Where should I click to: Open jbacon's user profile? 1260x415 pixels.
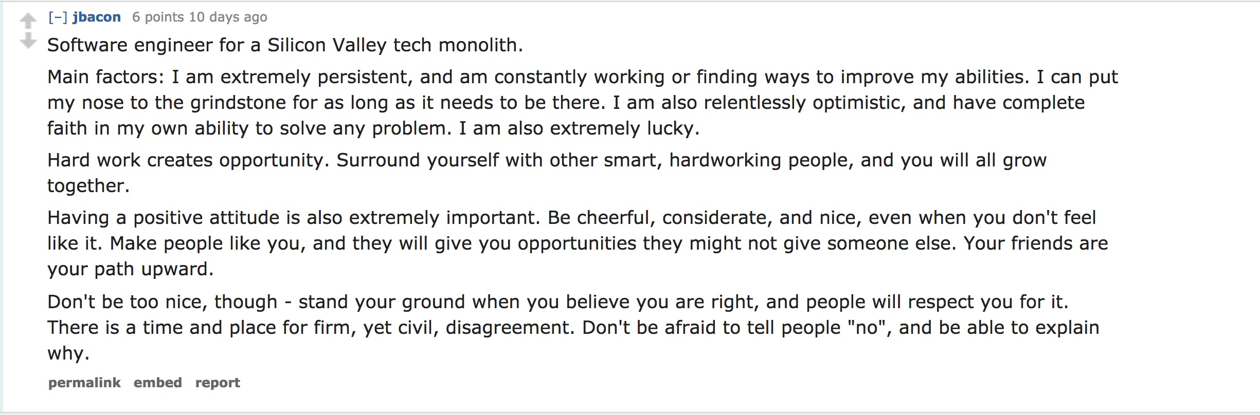(97, 17)
